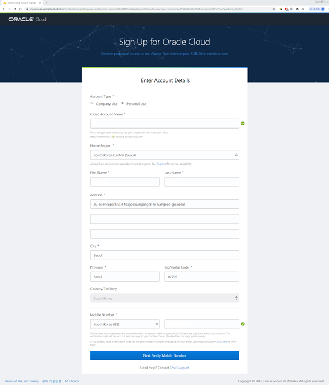Open the Regions availability link
Viewport: 329px width, 385px height.
161,164
